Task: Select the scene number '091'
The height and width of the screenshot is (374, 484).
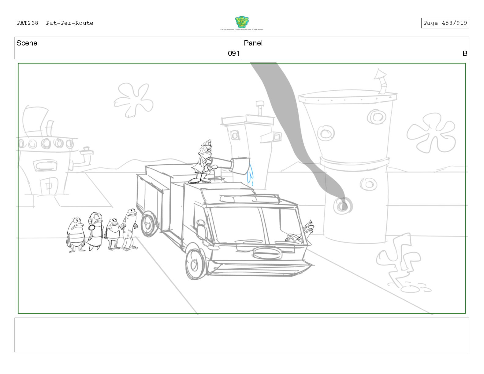Action: (x=234, y=53)
